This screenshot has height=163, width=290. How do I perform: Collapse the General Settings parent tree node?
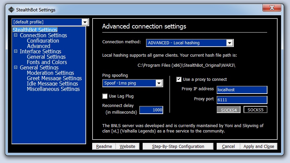[16, 67]
